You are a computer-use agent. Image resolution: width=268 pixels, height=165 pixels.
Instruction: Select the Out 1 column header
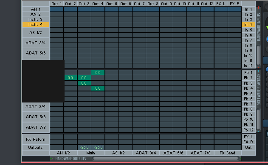[x=56, y=4]
